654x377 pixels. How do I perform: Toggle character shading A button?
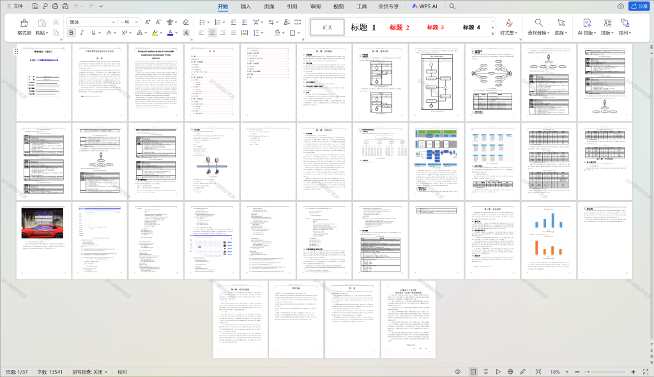point(186,33)
